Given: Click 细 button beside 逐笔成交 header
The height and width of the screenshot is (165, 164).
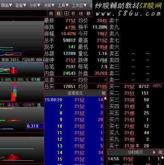Looking at the screenshot, I should (103, 93).
